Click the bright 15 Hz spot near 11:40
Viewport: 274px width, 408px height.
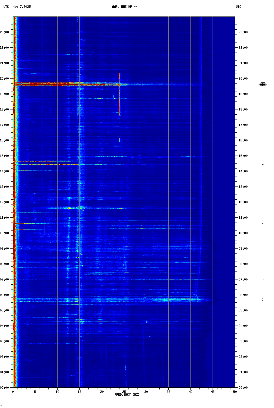pos(81,208)
